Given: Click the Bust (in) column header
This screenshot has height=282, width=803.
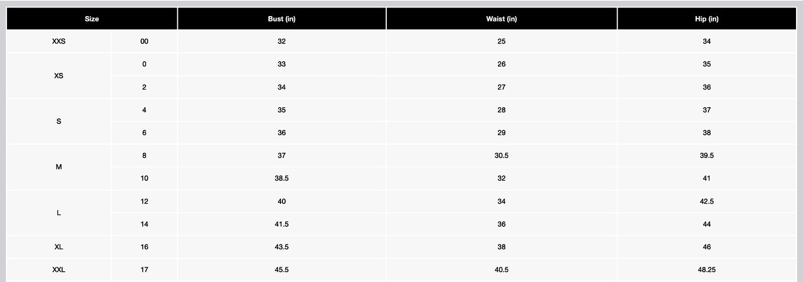Looking at the screenshot, I should [281, 19].
